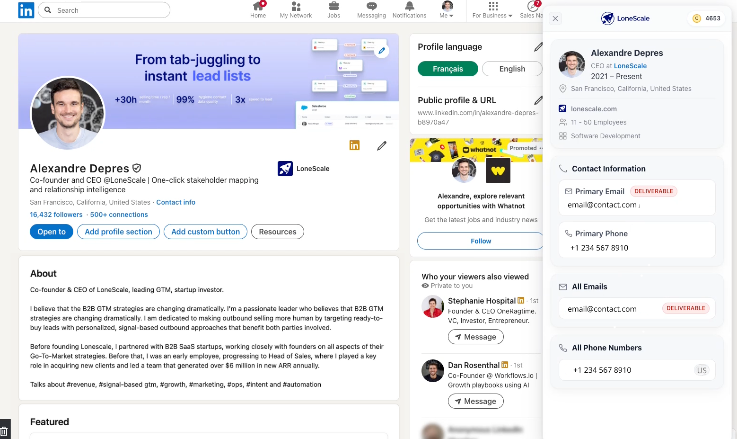Screen dimensions: 737x439
Task: Open My Network in the top bar
Action: coord(296,10)
